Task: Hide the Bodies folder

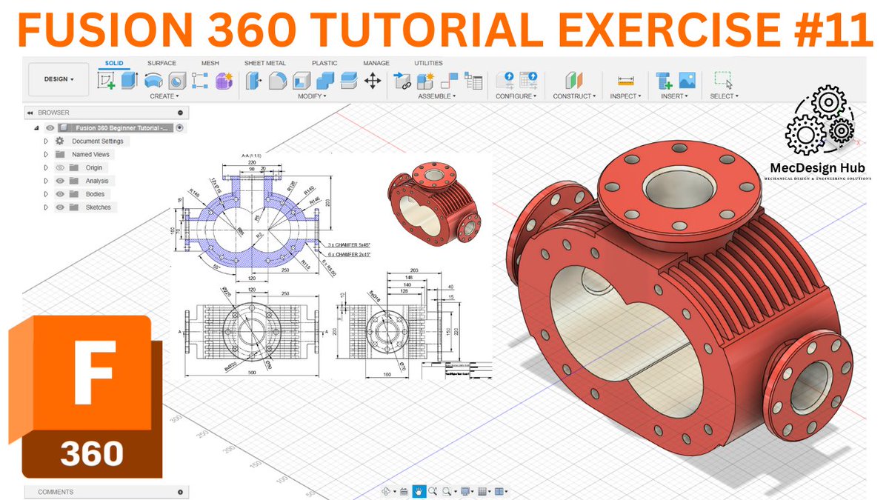Action: (61, 194)
